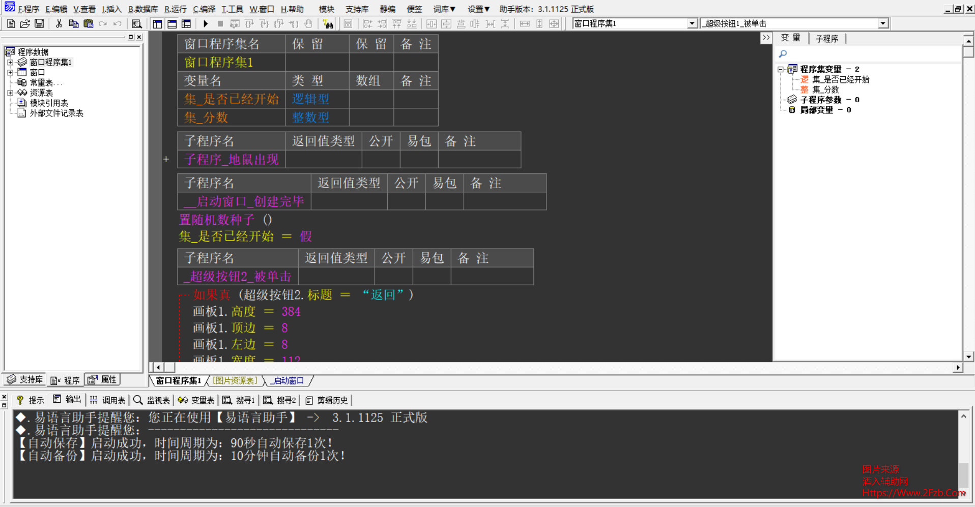
Task: Open the 支持库 menu item
Action: pyautogui.click(x=357, y=9)
